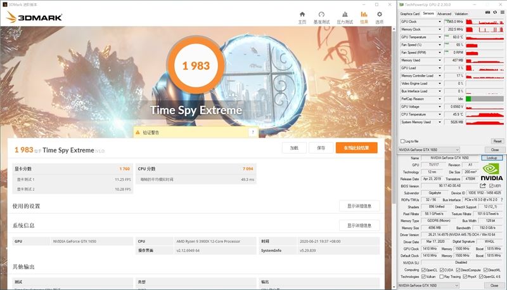Switch to Graphics Card tab
This screenshot has height=290, width=507.
point(409,14)
